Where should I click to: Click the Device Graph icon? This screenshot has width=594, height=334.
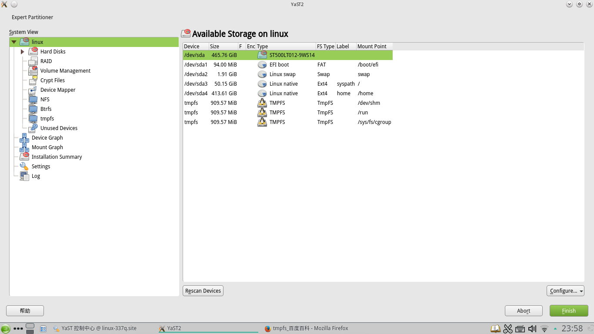24,137
